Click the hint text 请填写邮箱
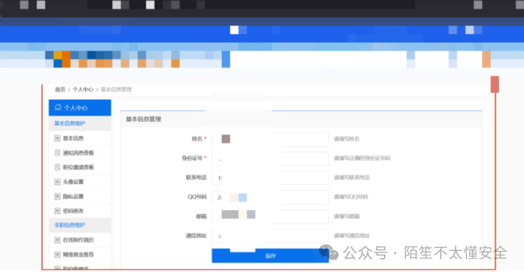This screenshot has height=274, width=524. (347, 216)
